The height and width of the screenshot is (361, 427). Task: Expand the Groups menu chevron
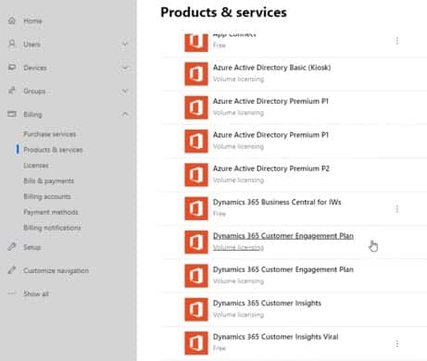tap(125, 91)
